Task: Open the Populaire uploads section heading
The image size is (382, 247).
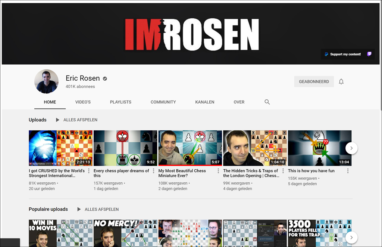Action: (x=48, y=209)
